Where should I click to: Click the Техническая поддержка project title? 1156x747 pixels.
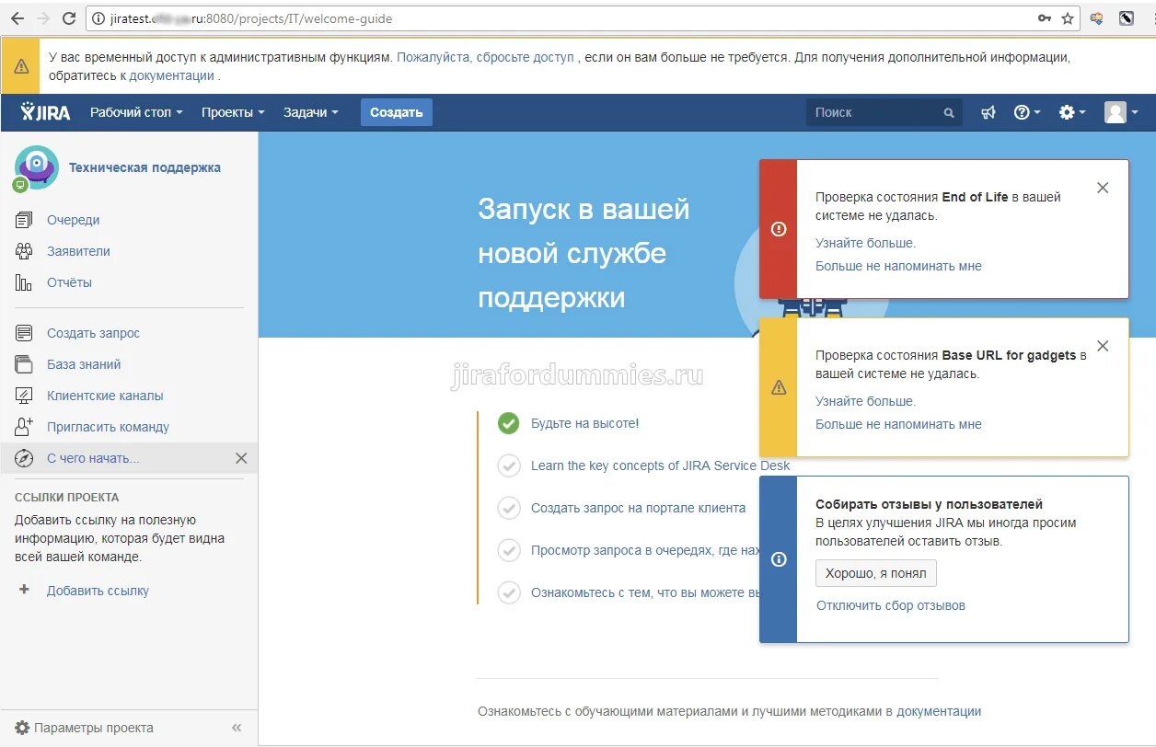tap(144, 167)
